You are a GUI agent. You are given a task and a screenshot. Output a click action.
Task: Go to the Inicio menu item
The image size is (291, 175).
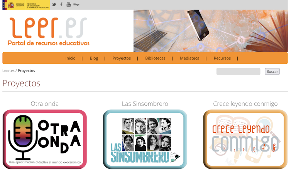(x=70, y=58)
